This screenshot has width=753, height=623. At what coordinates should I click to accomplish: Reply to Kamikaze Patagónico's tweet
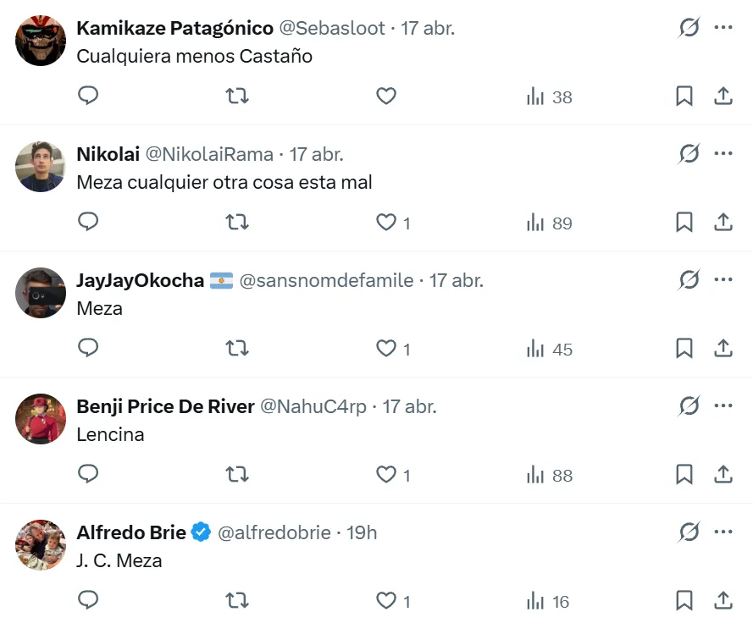[x=88, y=96]
